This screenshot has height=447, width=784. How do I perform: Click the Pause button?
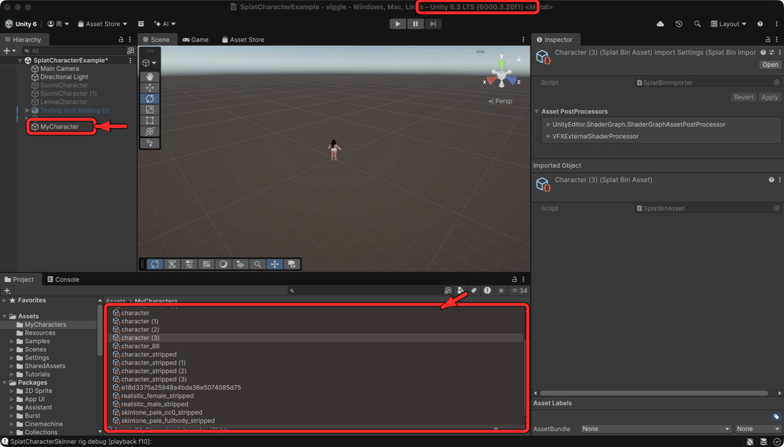[x=415, y=24]
